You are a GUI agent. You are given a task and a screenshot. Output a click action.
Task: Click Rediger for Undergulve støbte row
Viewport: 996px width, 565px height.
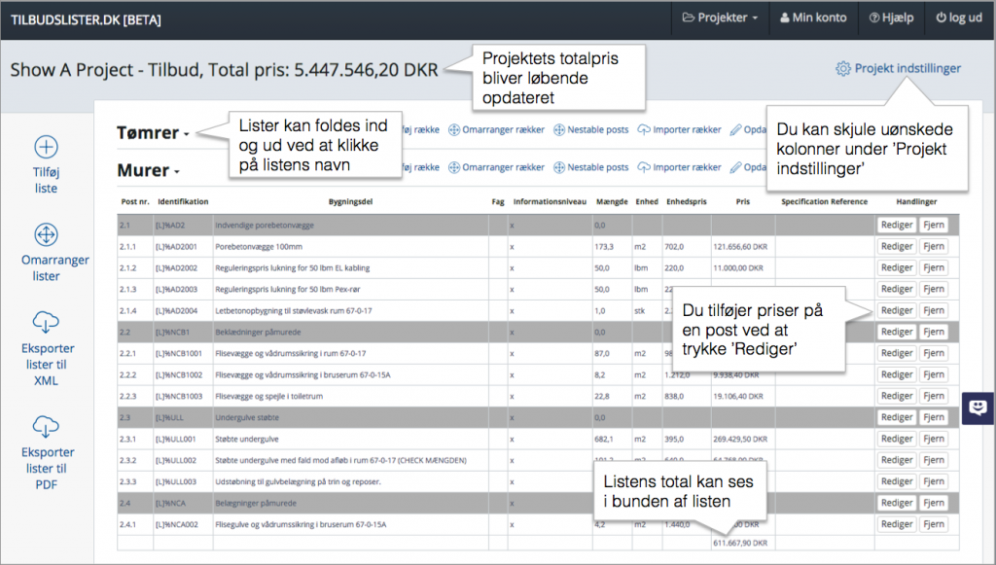pyautogui.click(x=896, y=417)
